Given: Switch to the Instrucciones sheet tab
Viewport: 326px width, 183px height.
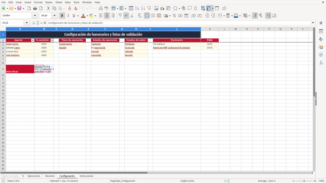Looking at the screenshot, I should [86, 176].
